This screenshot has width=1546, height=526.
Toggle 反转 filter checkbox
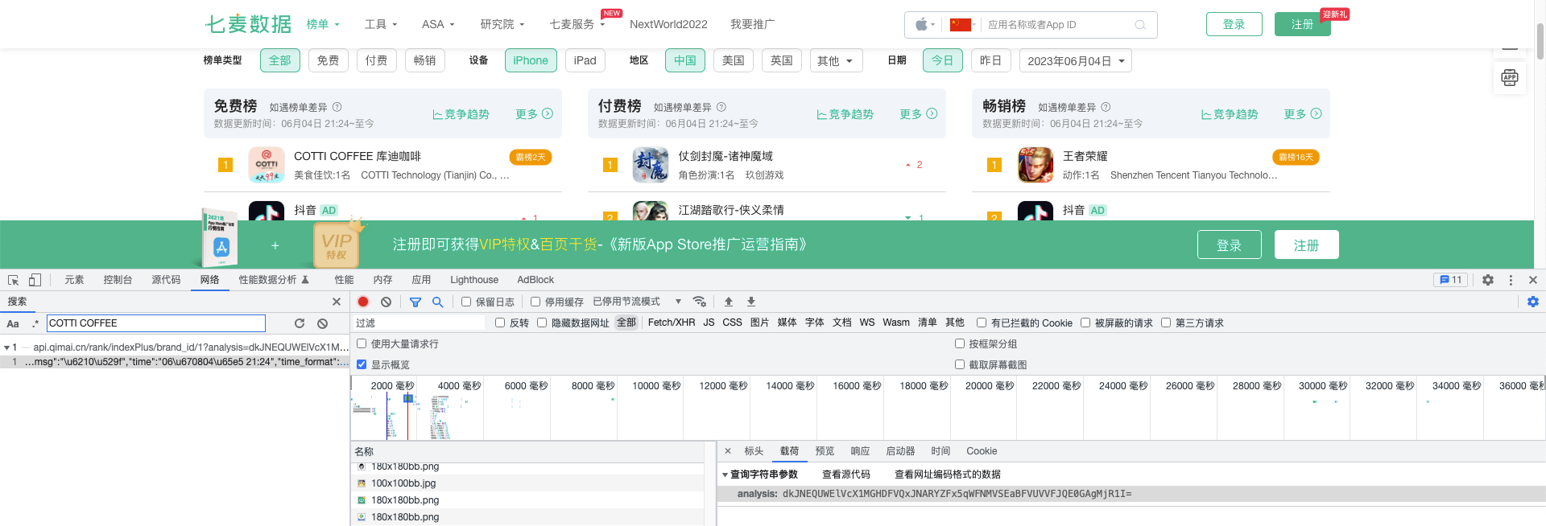click(500, 323)
